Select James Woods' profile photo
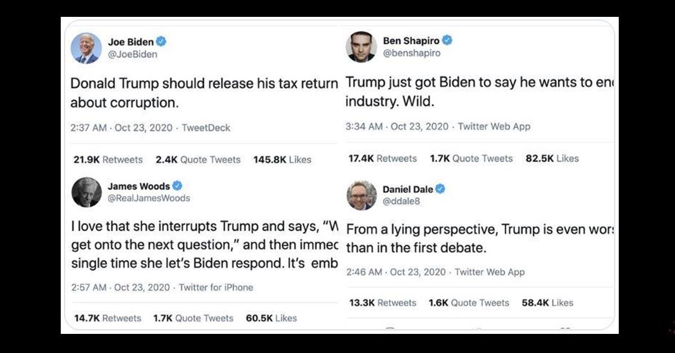Image resolution: width=675 pixels, height=353 pixels. pyautogui.click(x=86, y=192)
